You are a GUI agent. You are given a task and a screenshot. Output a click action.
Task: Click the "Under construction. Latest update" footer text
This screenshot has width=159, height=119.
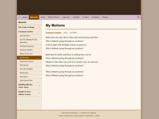(x=79, y=116)
